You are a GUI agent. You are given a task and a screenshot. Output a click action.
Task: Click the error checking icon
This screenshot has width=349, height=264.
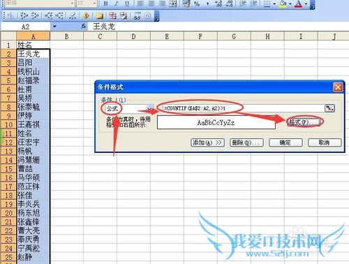(10, 15)
